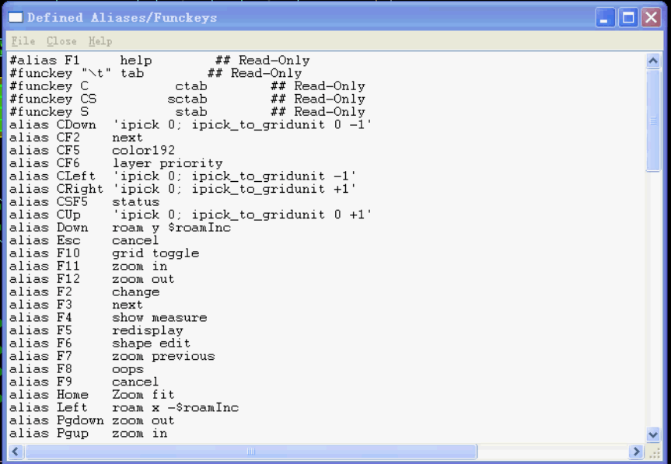Click the 'alias CUp' line
Viewport: 671px width, 464px height.
click(x=190, y=215)
